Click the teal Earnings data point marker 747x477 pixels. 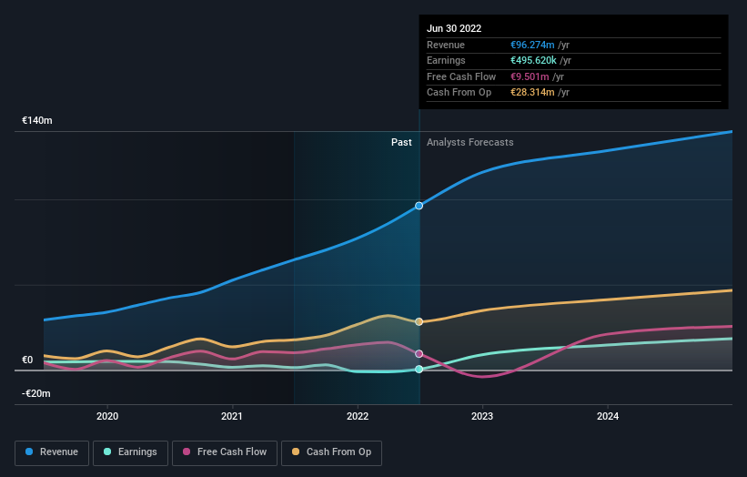click(419, 369)
